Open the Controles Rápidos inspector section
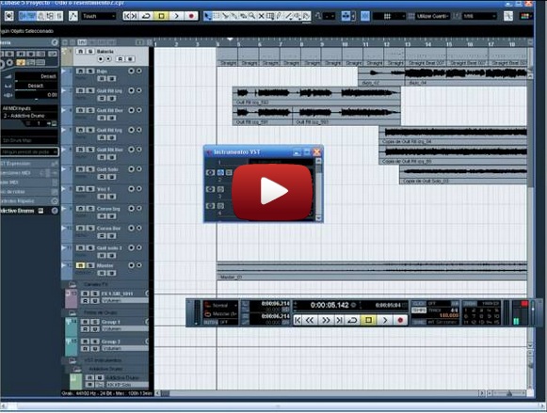547x413 pixels. click(x=29, y=201)
